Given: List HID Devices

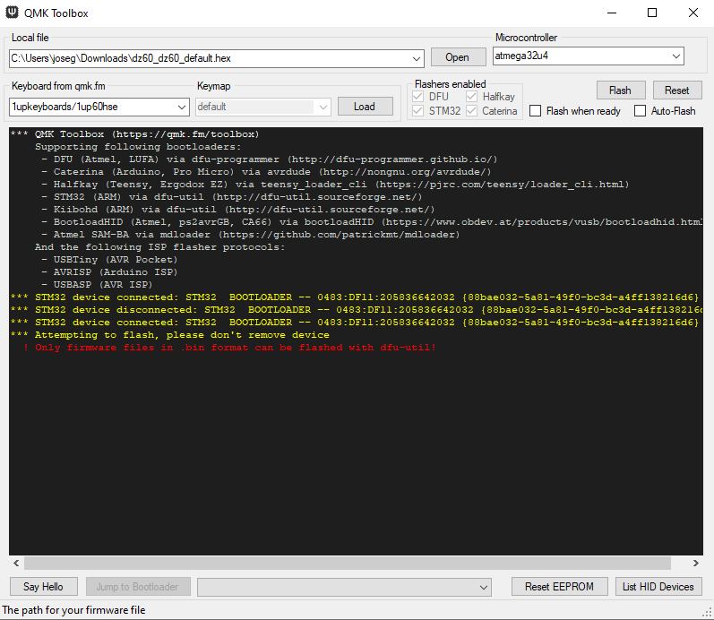Looking at the screenshot, I should (658, 587).
